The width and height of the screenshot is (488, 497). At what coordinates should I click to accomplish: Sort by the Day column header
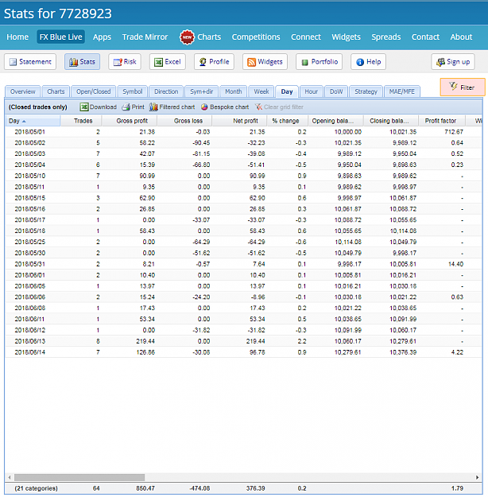point(33,121)
